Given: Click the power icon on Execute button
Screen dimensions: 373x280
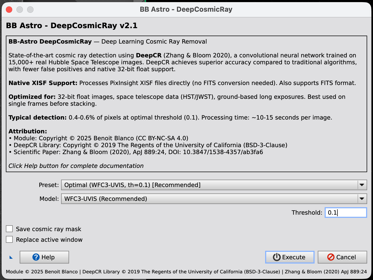Looking at the screenshot, I should (x=276, y=257).
